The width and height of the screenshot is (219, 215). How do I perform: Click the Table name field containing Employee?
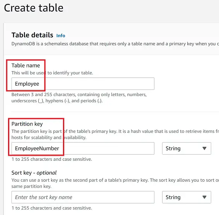coord(83,84)
